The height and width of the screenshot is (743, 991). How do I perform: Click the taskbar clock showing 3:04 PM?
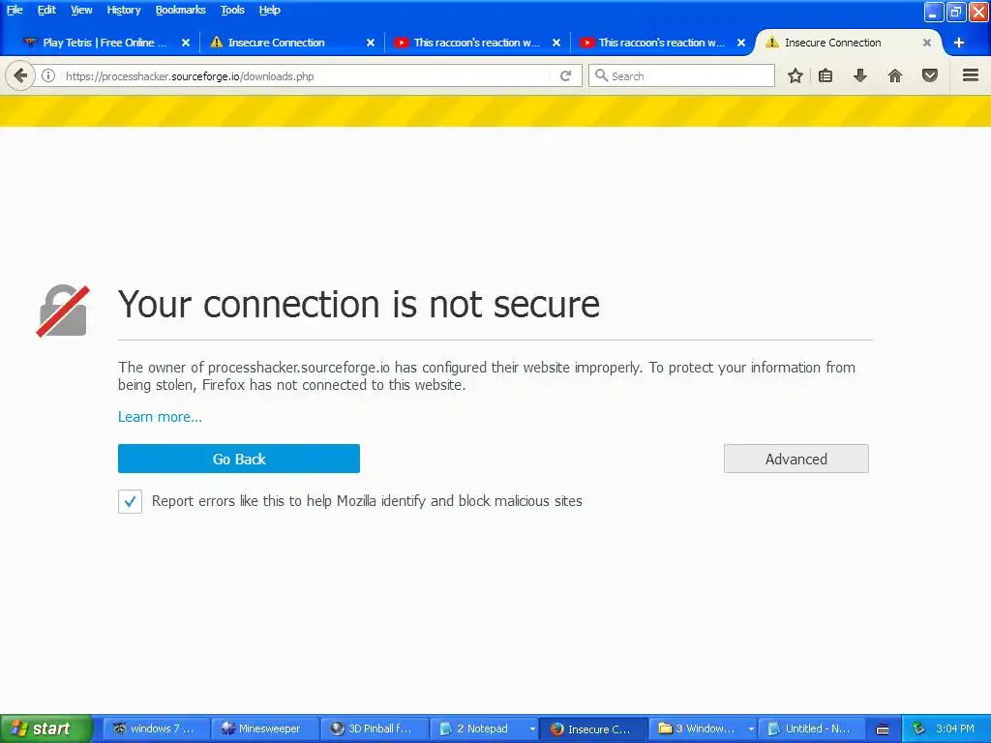tap(955, 728)
